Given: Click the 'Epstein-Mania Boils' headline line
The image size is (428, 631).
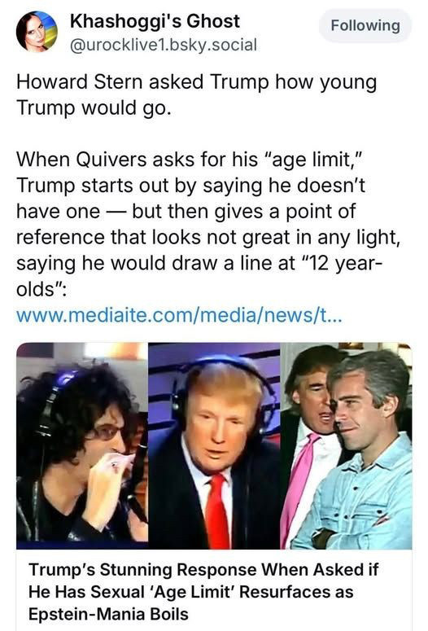Looking at the screenshot, I should pos(108,614).
